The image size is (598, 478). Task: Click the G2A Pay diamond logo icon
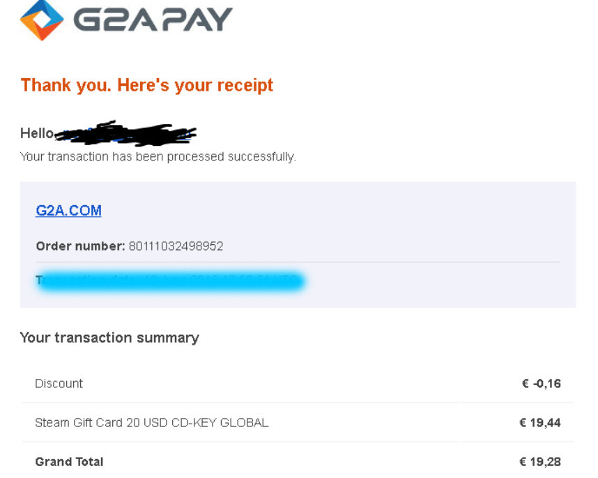tap(43, 20)
